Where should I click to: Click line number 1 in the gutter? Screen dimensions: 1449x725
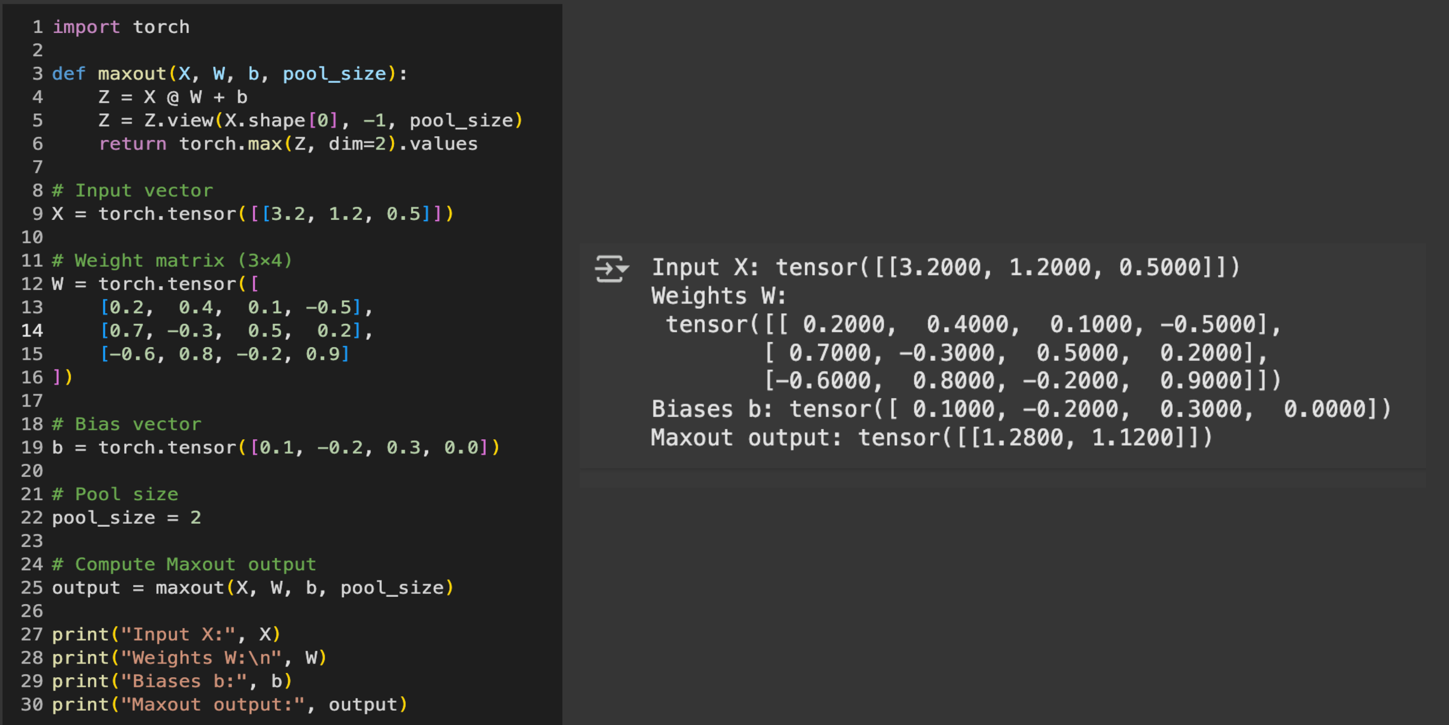click(37, 27)
